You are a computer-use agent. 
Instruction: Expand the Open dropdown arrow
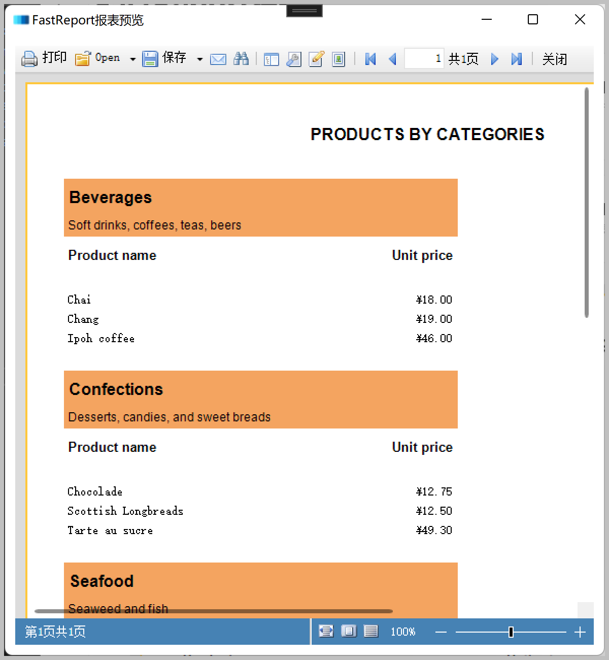[x=132, y=59]
